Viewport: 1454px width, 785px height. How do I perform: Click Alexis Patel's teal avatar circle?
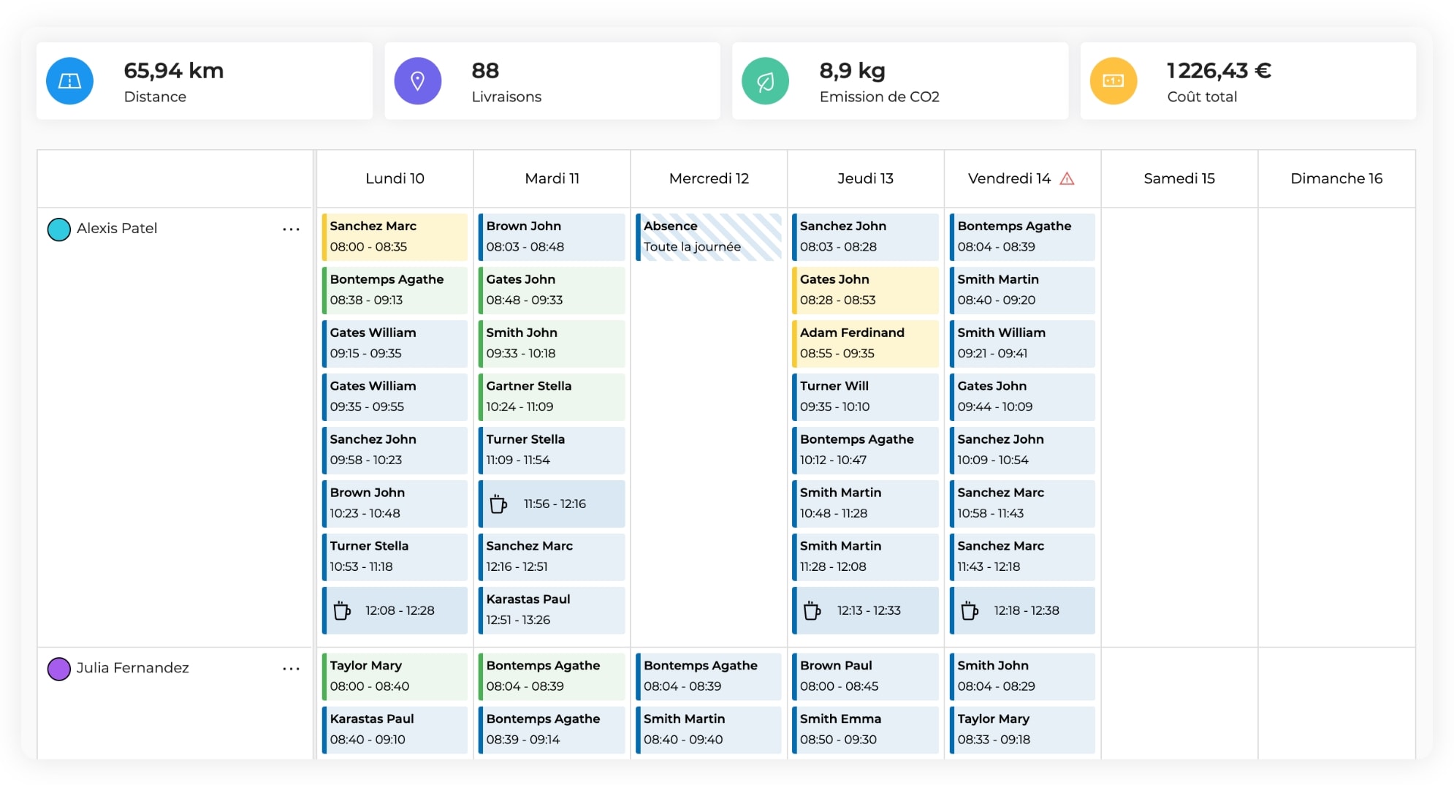click(x=59, y=229)
